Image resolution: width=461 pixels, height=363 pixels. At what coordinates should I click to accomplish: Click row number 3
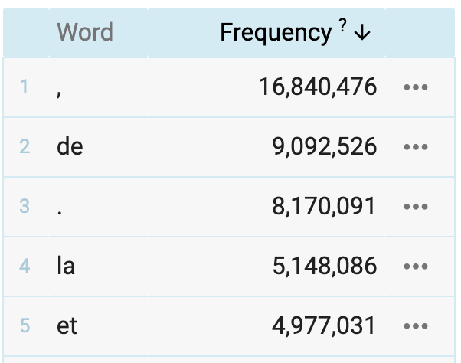[25, 206]
